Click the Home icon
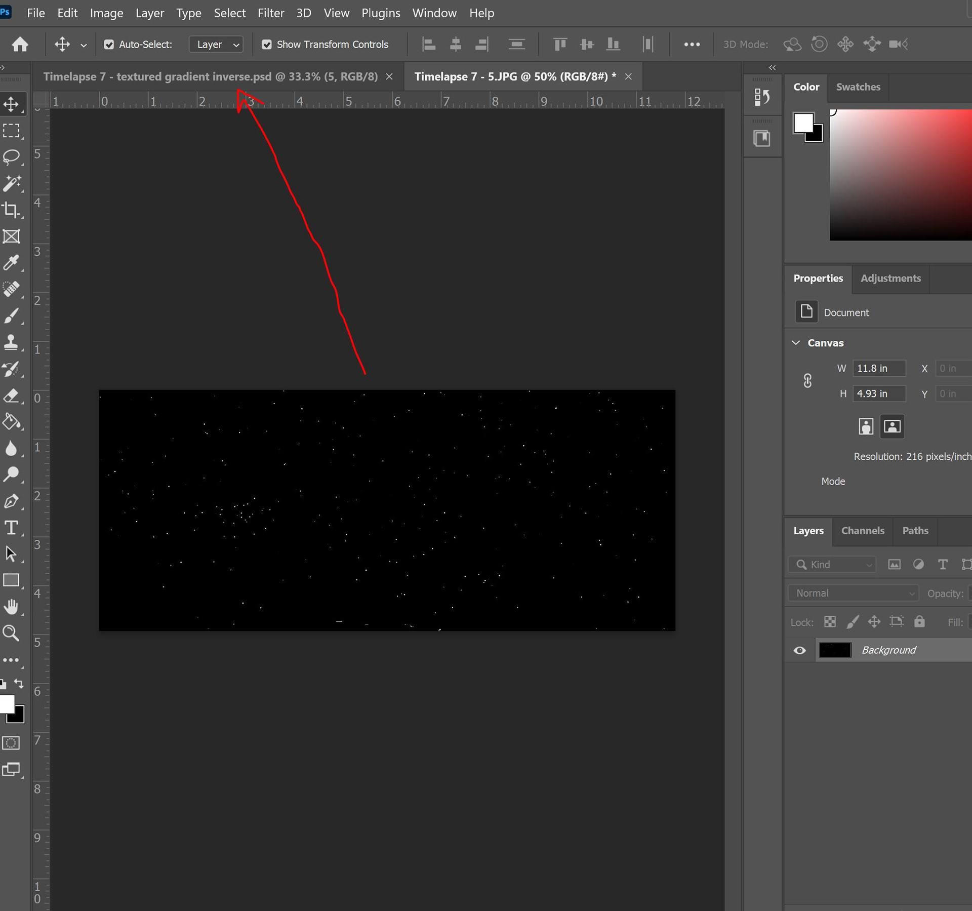The image size is (972, 911). (20, 45)
